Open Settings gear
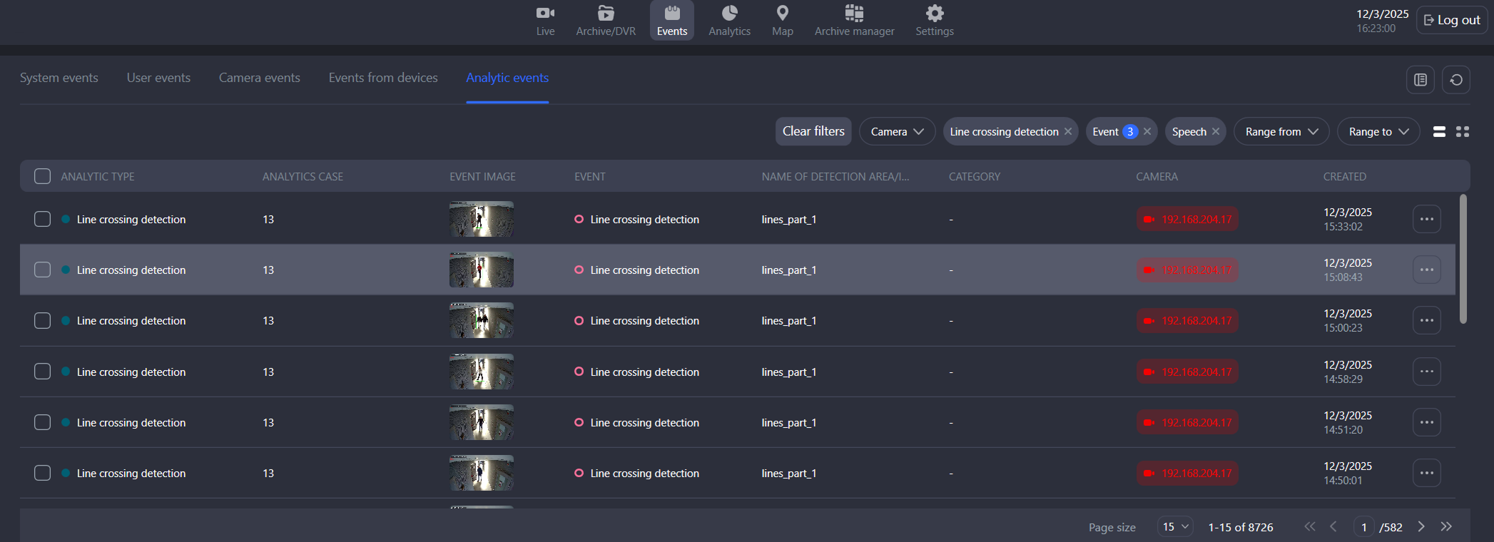 934,21
